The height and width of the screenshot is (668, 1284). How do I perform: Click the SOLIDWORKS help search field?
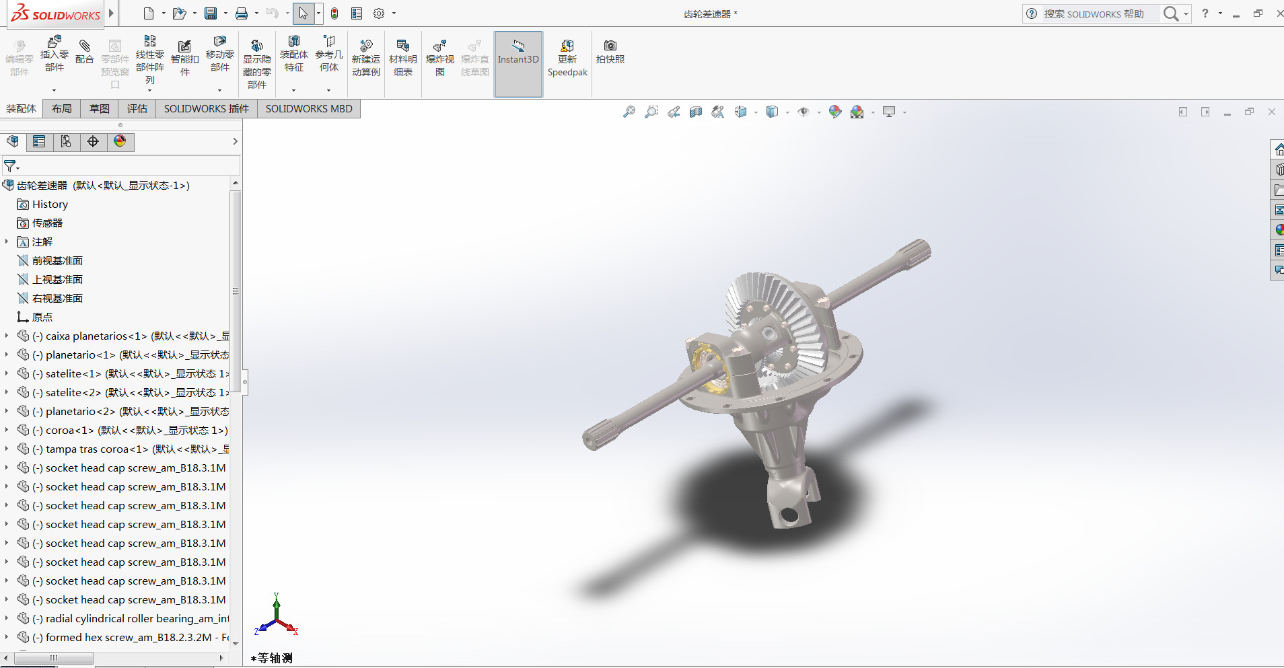coord(1097,14)
